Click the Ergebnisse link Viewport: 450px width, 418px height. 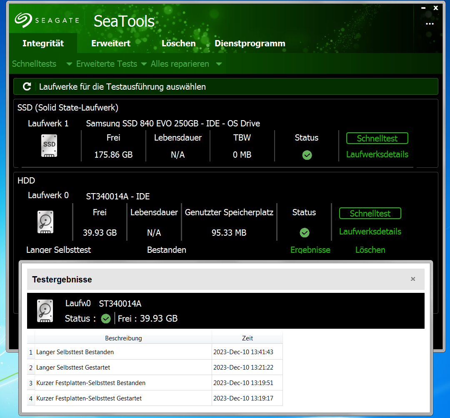(310, 249)
